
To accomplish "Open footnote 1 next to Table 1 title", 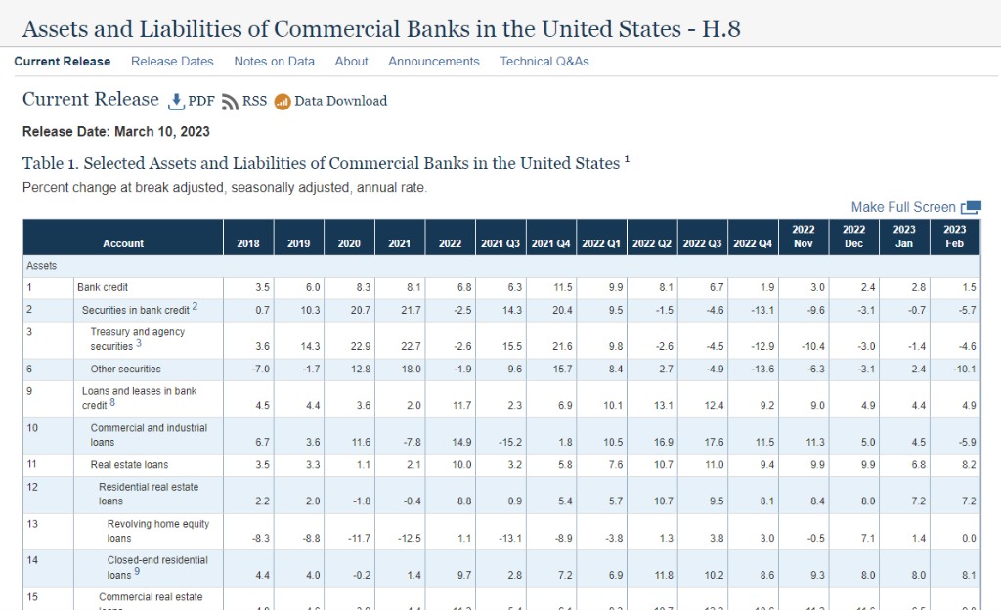I will tap(627, 158).
